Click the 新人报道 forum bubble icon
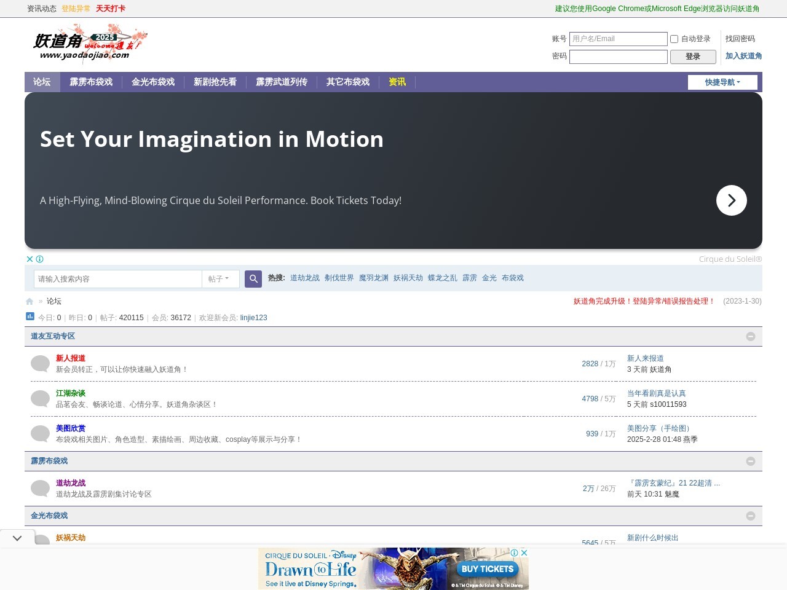Viewport: 787px width, 590px height. [40, 363]
